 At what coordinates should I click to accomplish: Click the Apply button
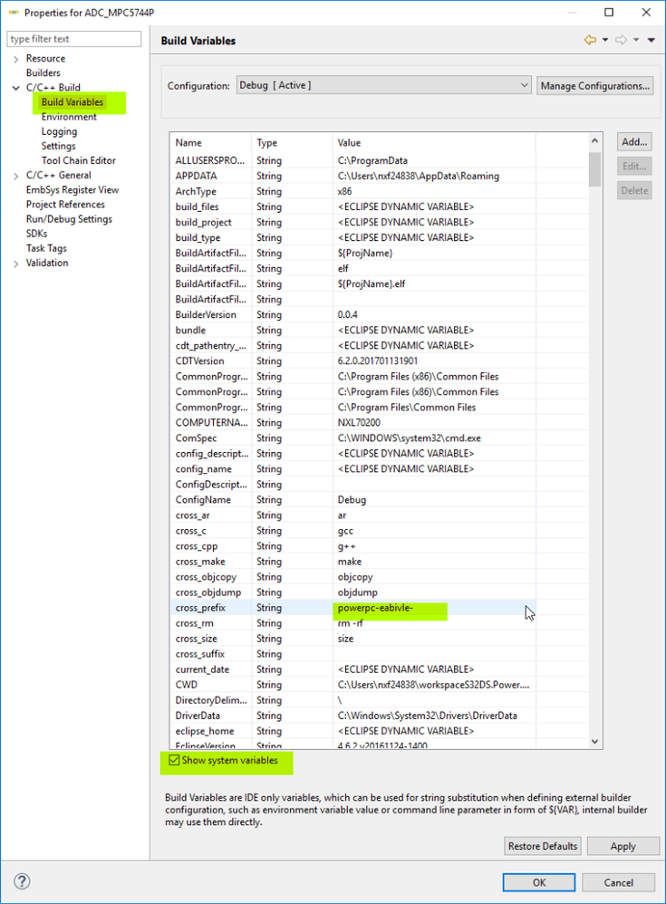point(623,846)
